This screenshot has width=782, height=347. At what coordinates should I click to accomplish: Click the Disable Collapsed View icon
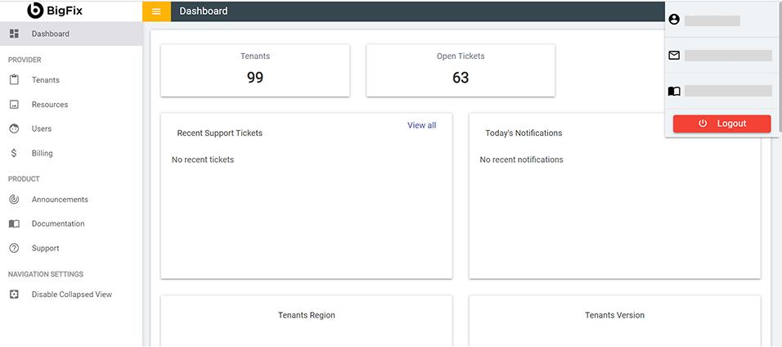pos(14,295)
